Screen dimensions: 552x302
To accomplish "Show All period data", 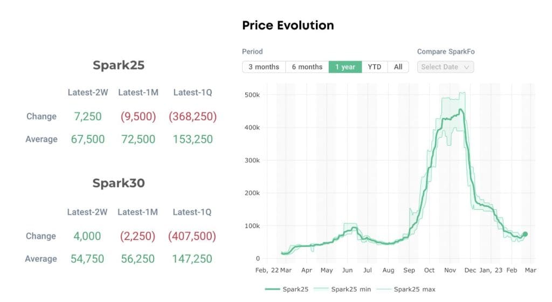I will click(x=398, y=67).
